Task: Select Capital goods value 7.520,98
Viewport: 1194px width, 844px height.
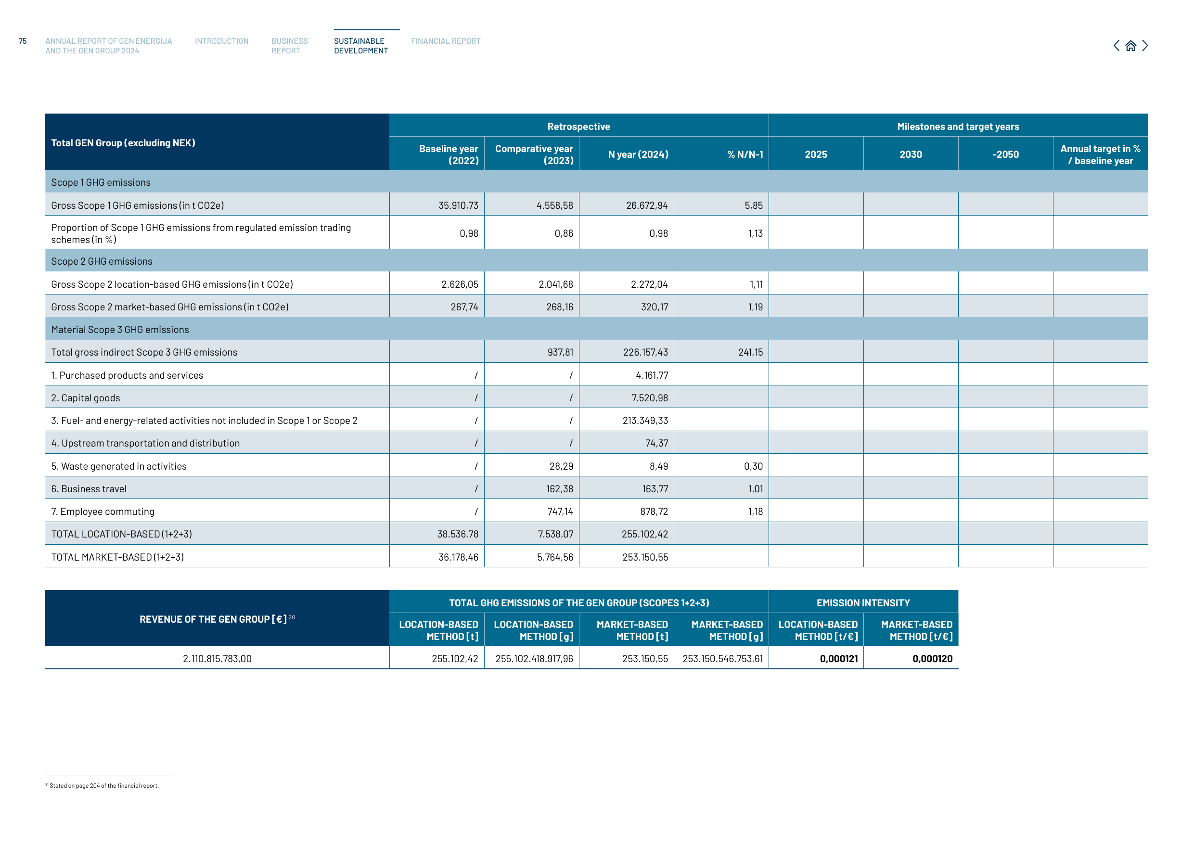Action: click(x=650, y=398)
